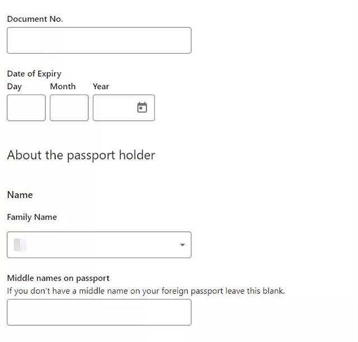This screenshot has height=342, width=358.
Task: Click the Day label text
Action: [15, 87]
